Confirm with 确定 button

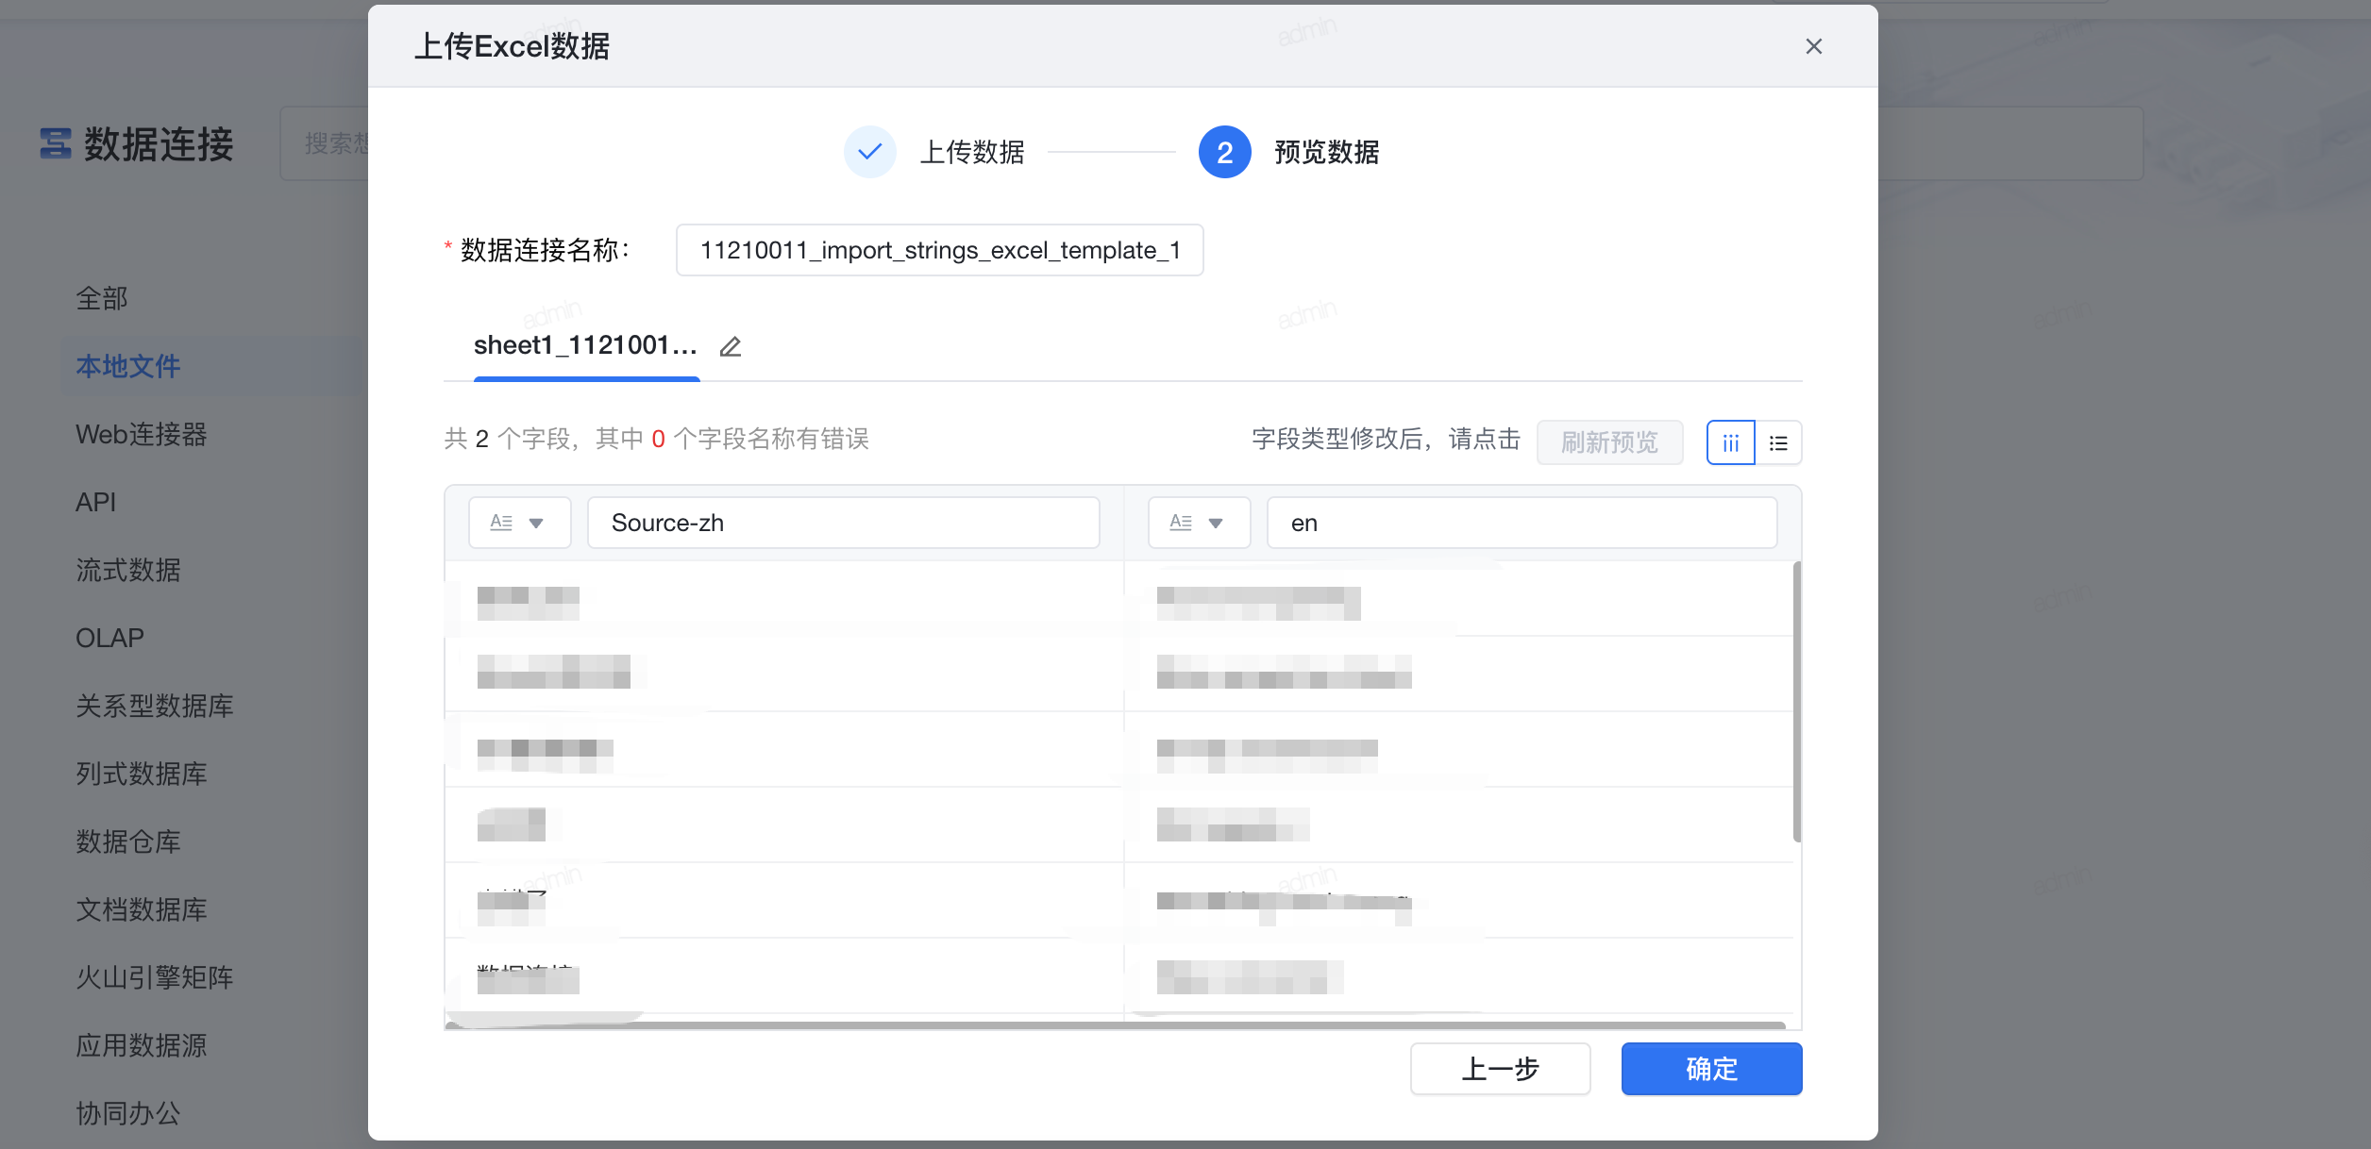click(1711, 1069)
